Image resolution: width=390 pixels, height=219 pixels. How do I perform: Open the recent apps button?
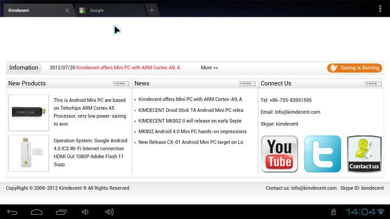(61, 212)
